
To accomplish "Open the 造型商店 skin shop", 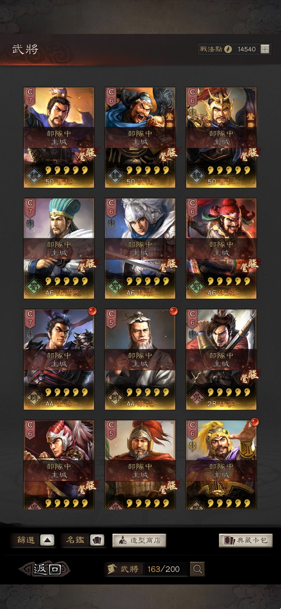I will pyautogui.click(x=139, y=540).
